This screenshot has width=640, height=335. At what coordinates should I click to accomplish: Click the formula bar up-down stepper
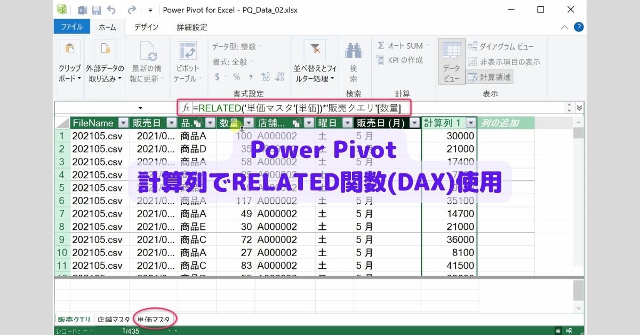pyautogui.click(x=570, y=108)
